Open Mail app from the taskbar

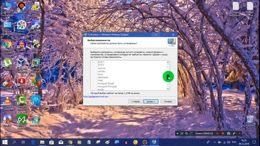coord(61,142)
